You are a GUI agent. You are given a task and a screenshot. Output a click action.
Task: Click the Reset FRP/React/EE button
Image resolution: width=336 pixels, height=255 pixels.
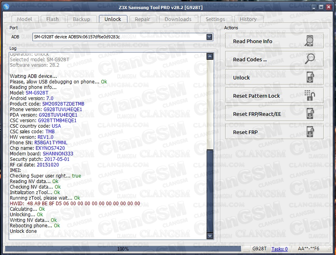pyautogui.click(x=274, y=114)
